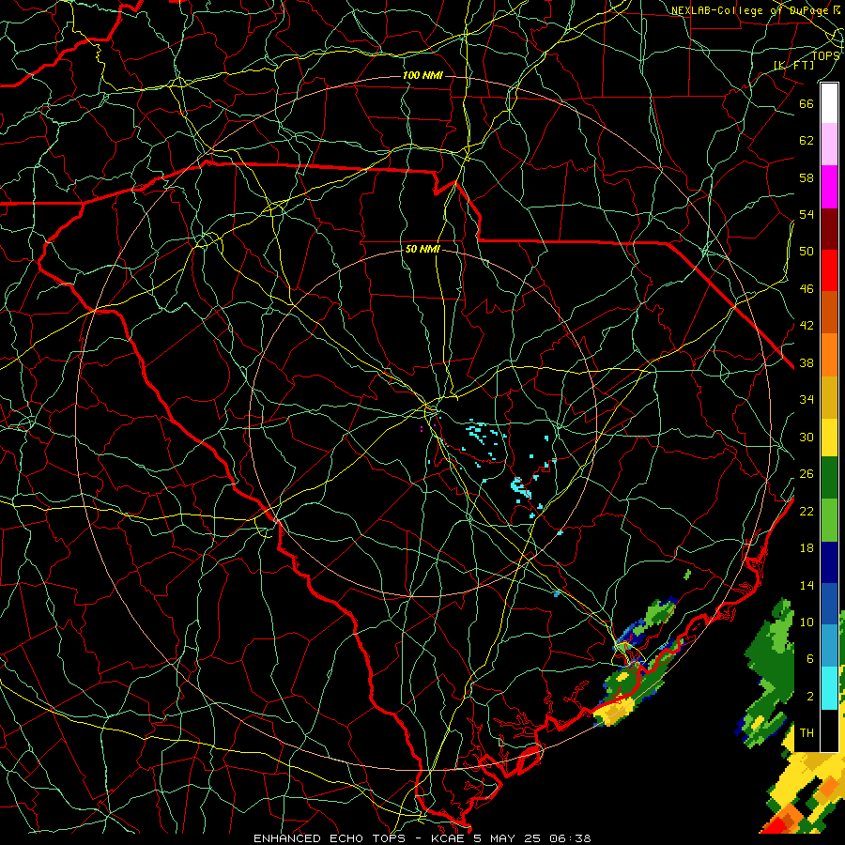This screenshot has width=845, height=845.
Task: Click the '[K FT]' units label
Action: tap(794, 66)
